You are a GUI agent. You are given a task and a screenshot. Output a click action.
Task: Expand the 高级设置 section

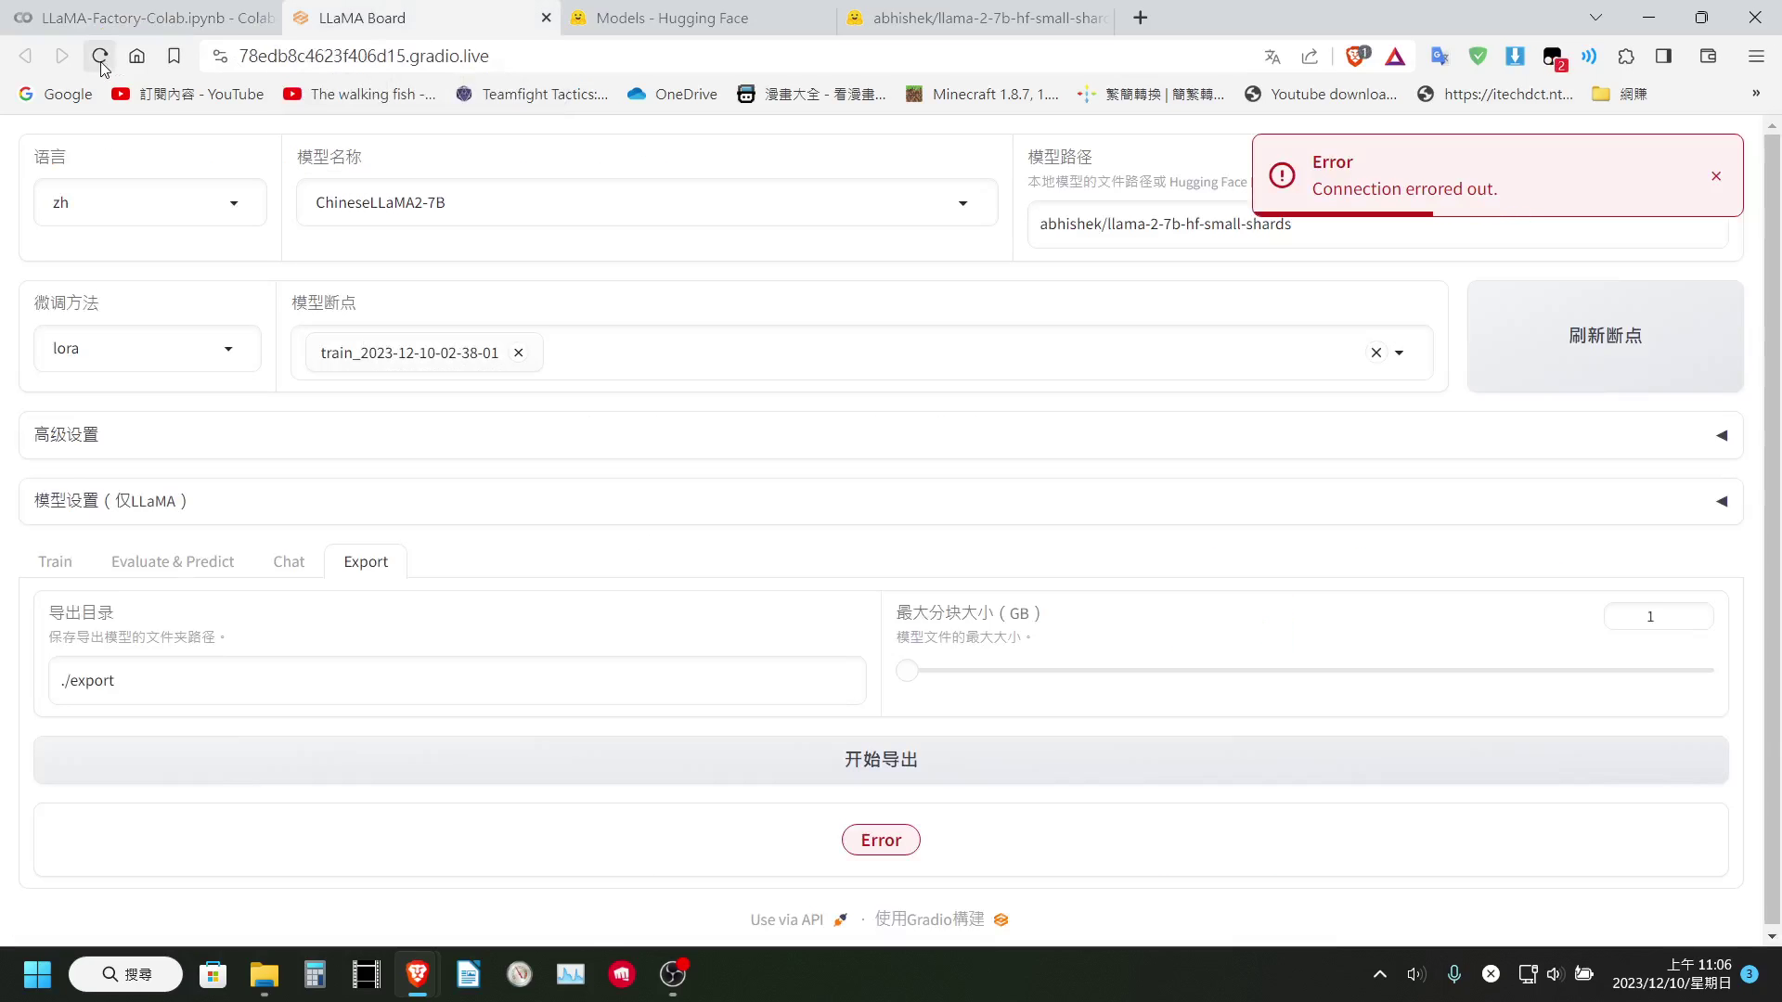point(881,435)
